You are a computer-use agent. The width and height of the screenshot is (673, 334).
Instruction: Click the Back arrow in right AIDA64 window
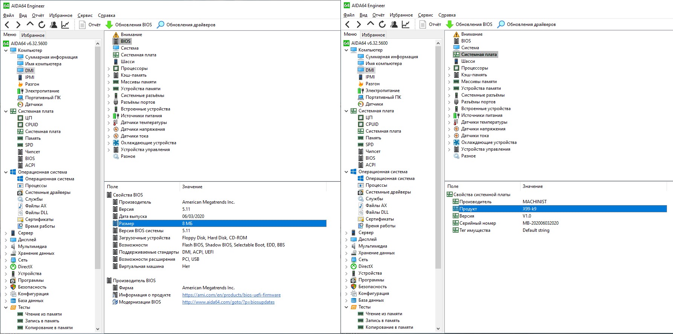[x=348, y=24]
